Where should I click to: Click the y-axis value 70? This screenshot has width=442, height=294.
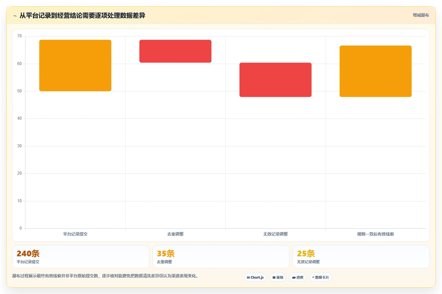coord(19,36)
